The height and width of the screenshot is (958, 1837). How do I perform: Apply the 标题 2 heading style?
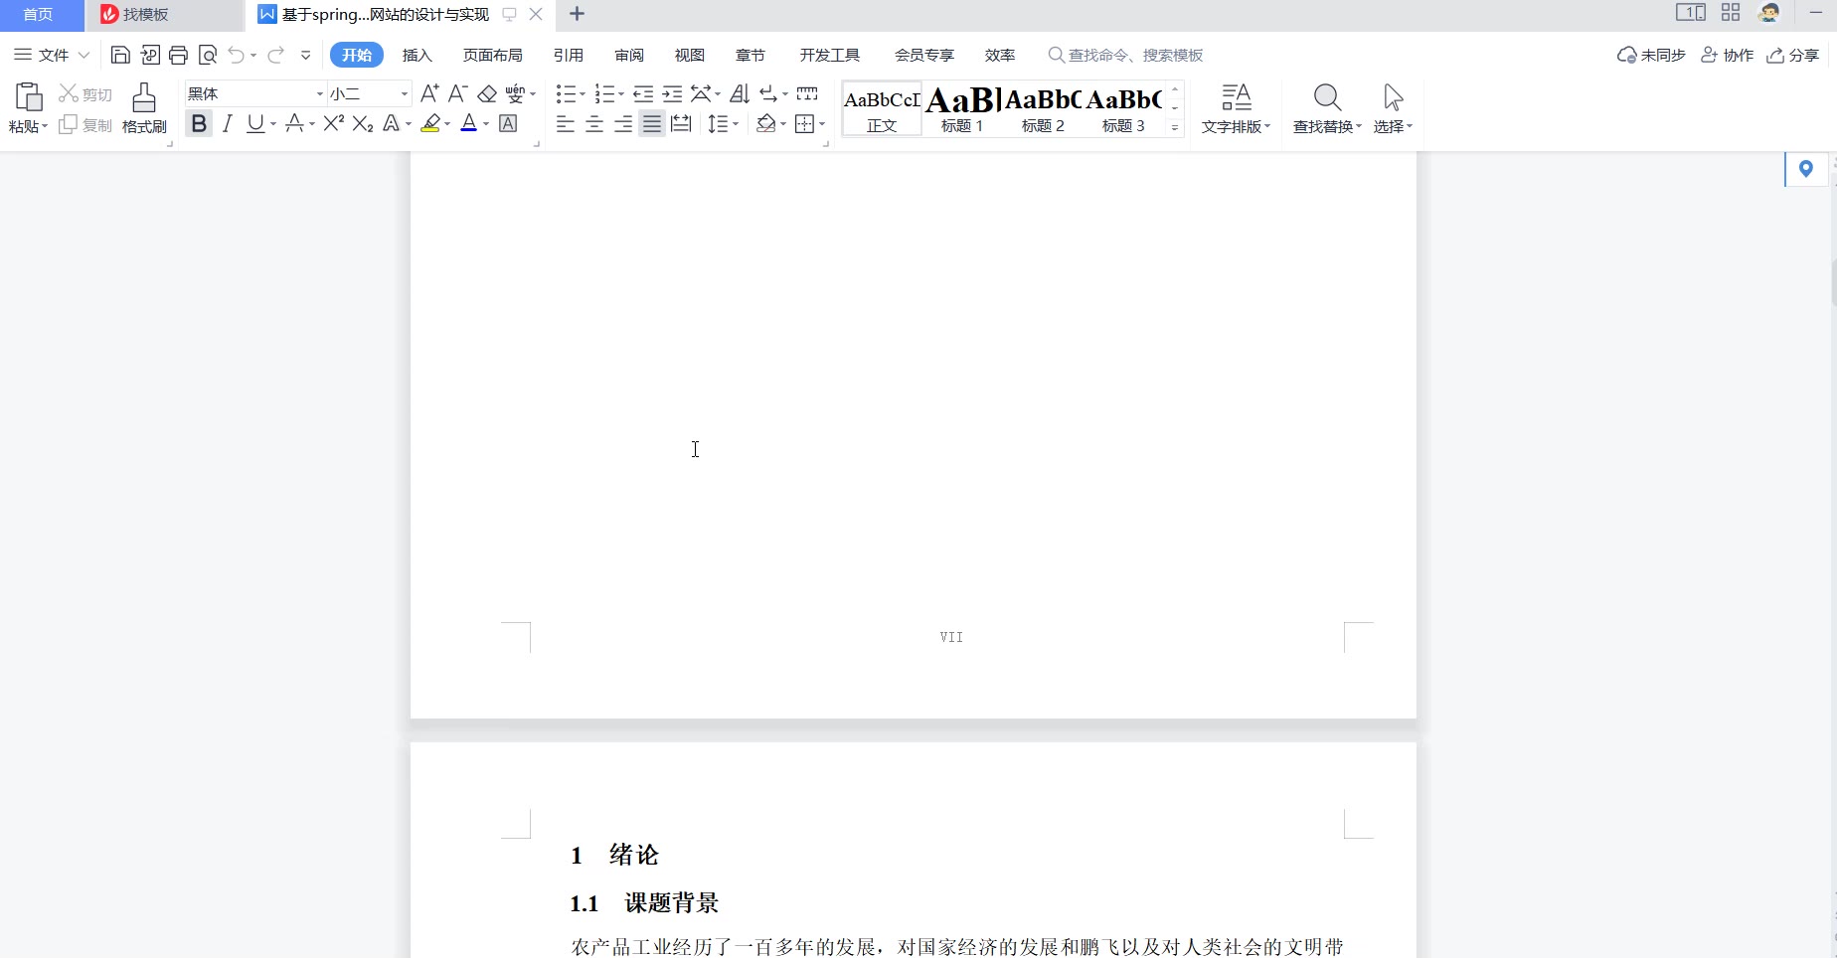pyautogui.click(x=1043, y=108)
